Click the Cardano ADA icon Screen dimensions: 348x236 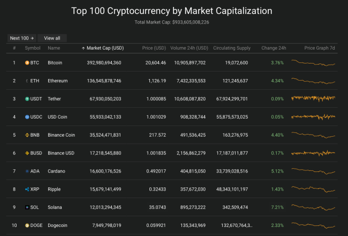pos(27,171)
